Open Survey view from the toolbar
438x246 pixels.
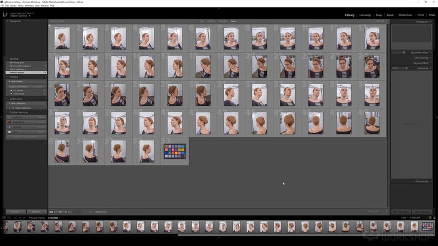[x=65, y=212]
